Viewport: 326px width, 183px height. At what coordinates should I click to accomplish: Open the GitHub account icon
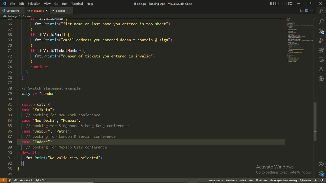(x=321, y=78)
